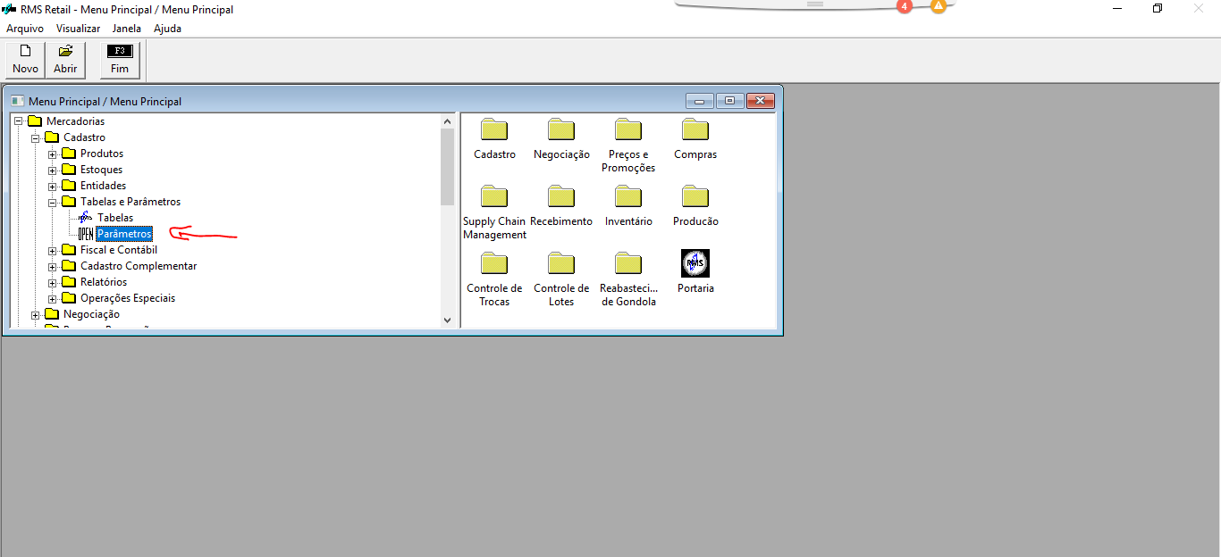Screen dimensions: 1221x557
Task: Open the Portaria RMS icon
Action: pos(695,263)
